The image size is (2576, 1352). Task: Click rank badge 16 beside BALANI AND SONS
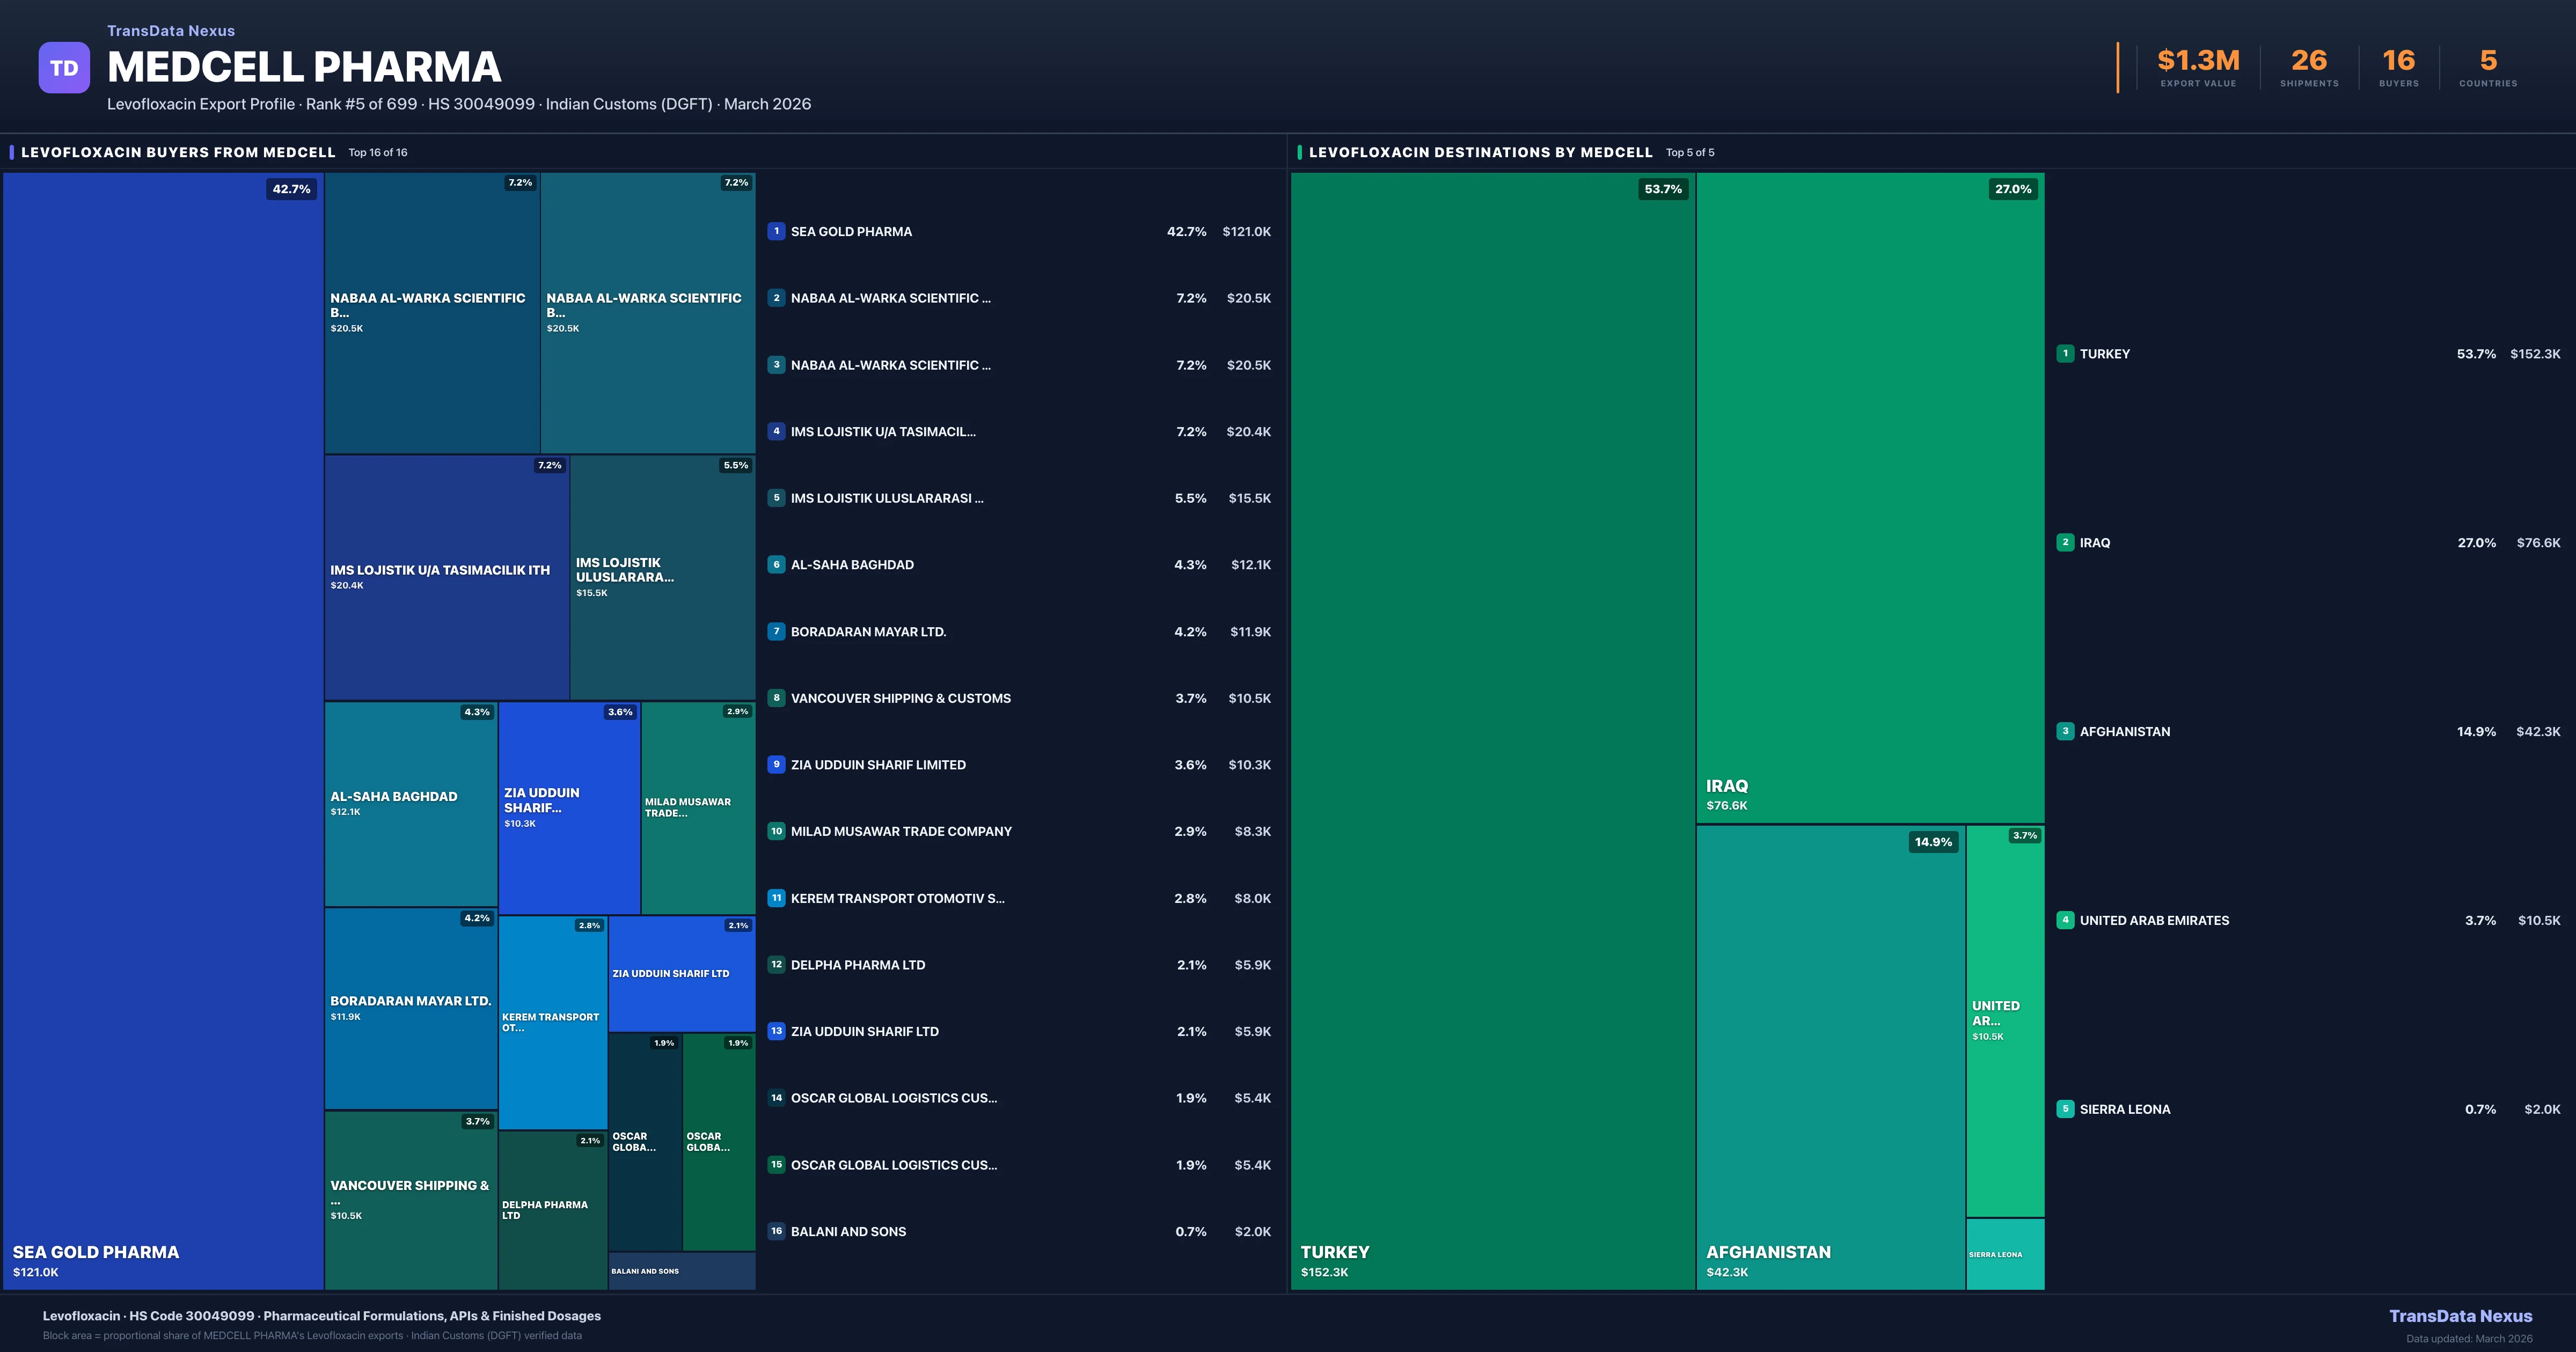776,1231
